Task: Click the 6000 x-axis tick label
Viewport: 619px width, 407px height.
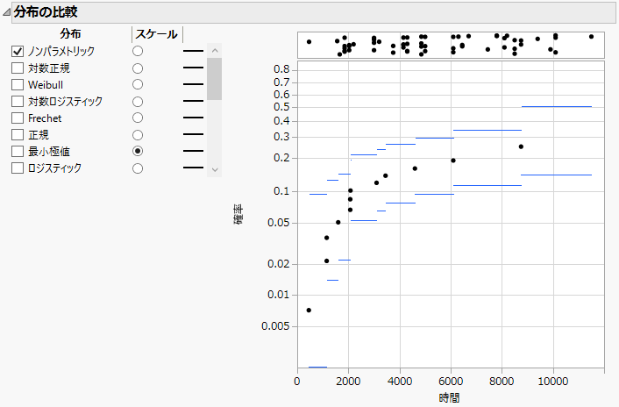Action: pos(451,382)
